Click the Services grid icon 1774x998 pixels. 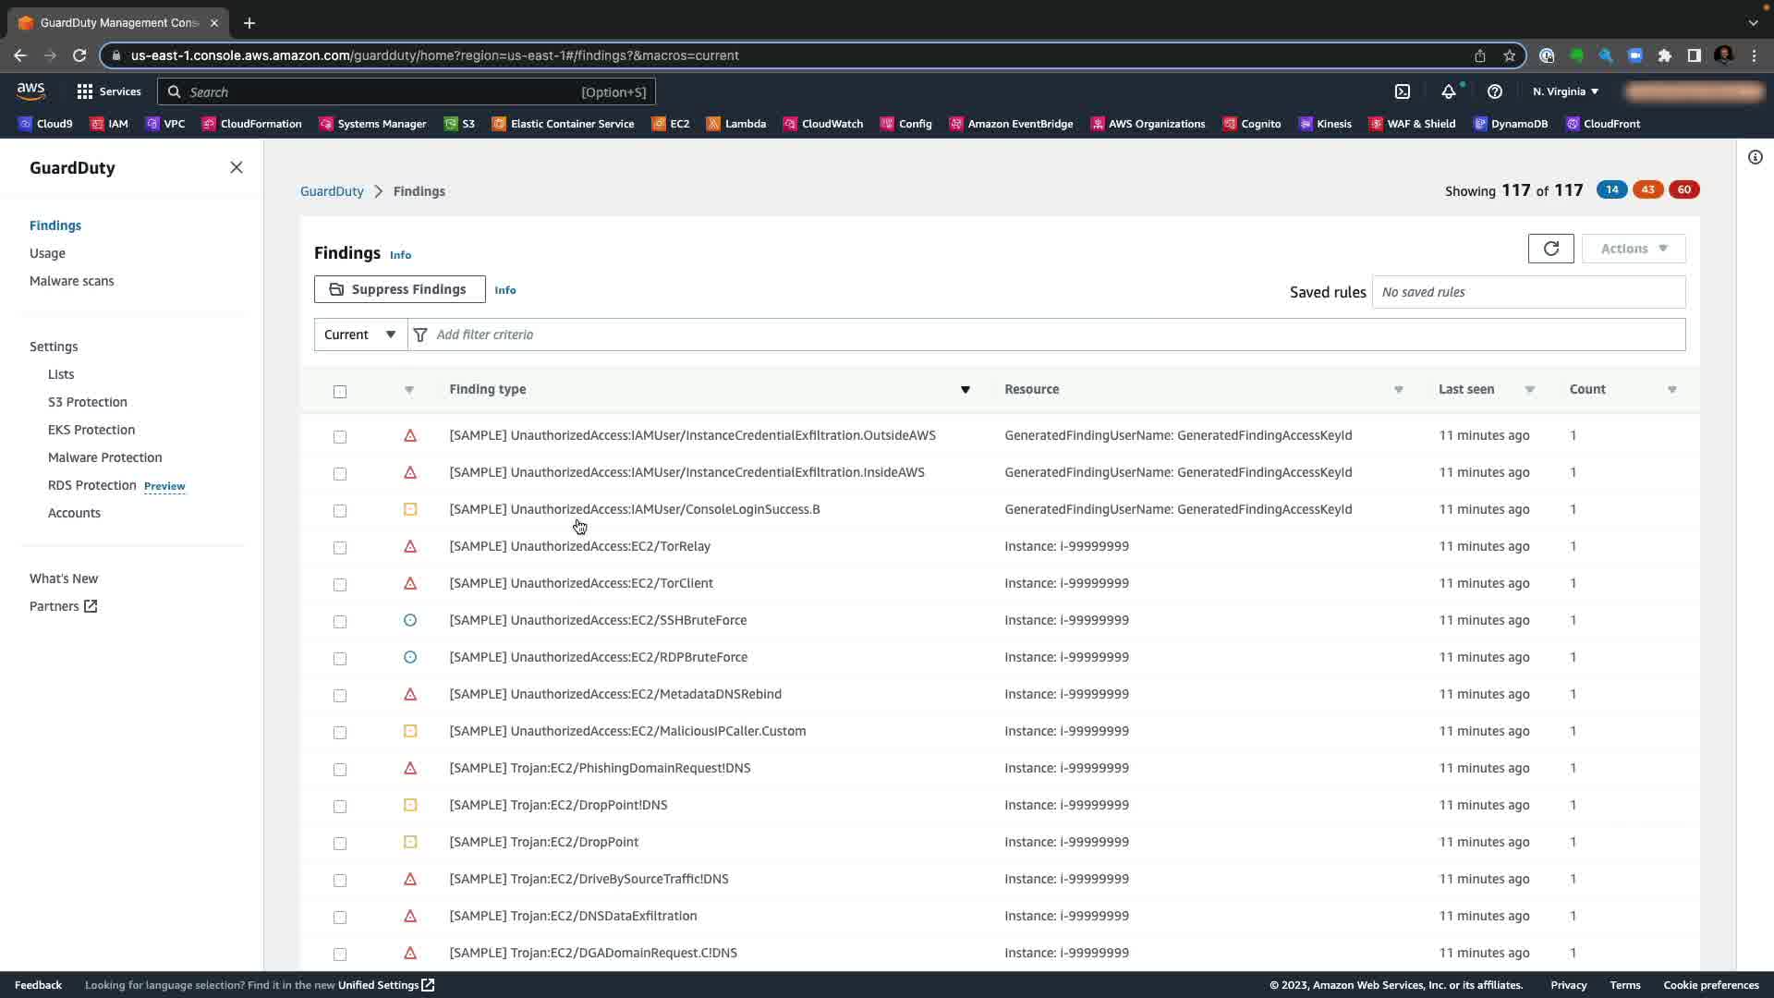point(85,91)
